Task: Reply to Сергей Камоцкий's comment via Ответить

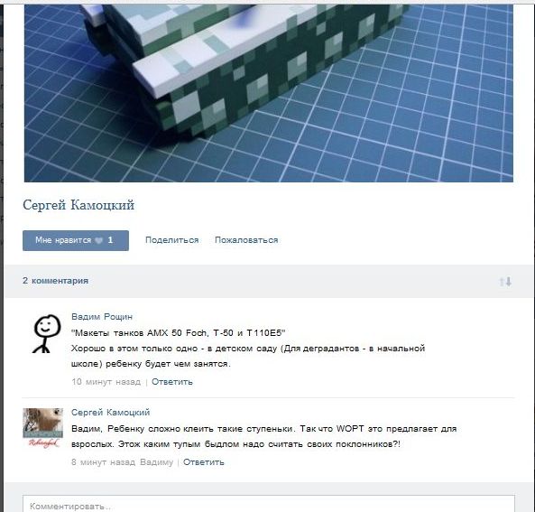Action: tap(204, 461)
